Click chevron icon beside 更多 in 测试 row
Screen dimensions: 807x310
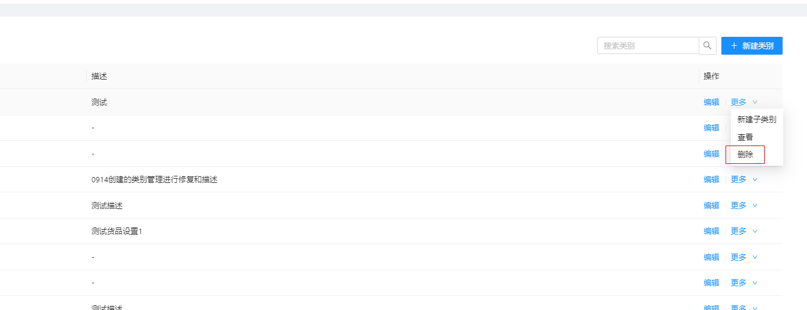[755, 102]
